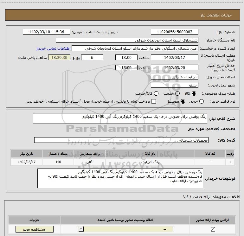Click the row number cell 1
The width and height of the screenshot is (244, 236).
pos(230,162)
